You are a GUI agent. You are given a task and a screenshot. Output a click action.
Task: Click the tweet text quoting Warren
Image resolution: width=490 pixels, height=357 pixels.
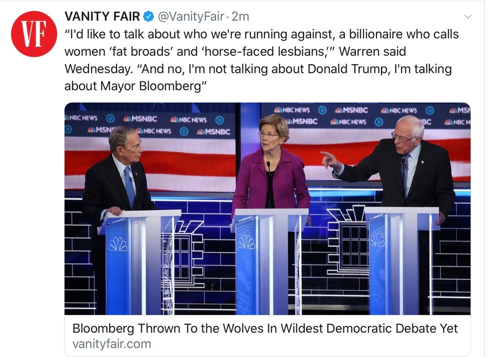click(260, 60)
